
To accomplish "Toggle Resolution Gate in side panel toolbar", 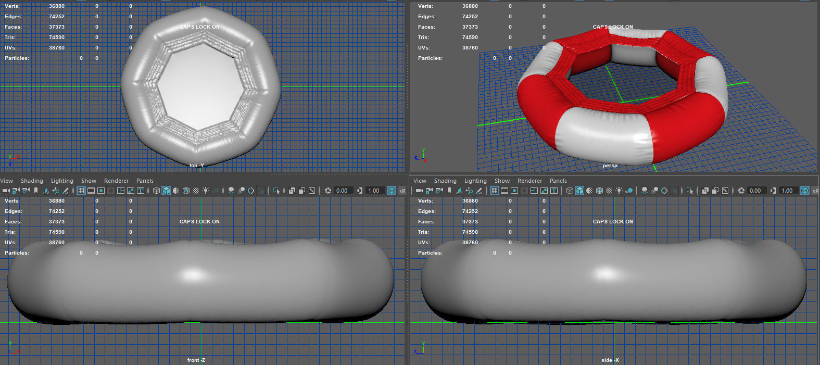I will 514,191.
